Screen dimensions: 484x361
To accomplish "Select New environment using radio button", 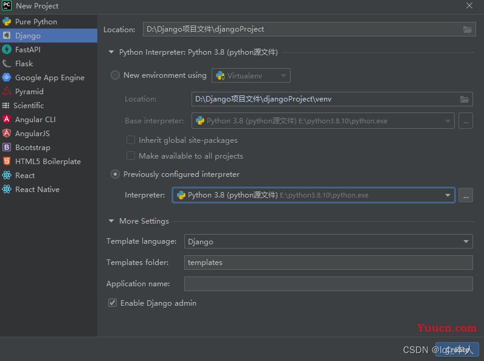I will coord(115,75).
